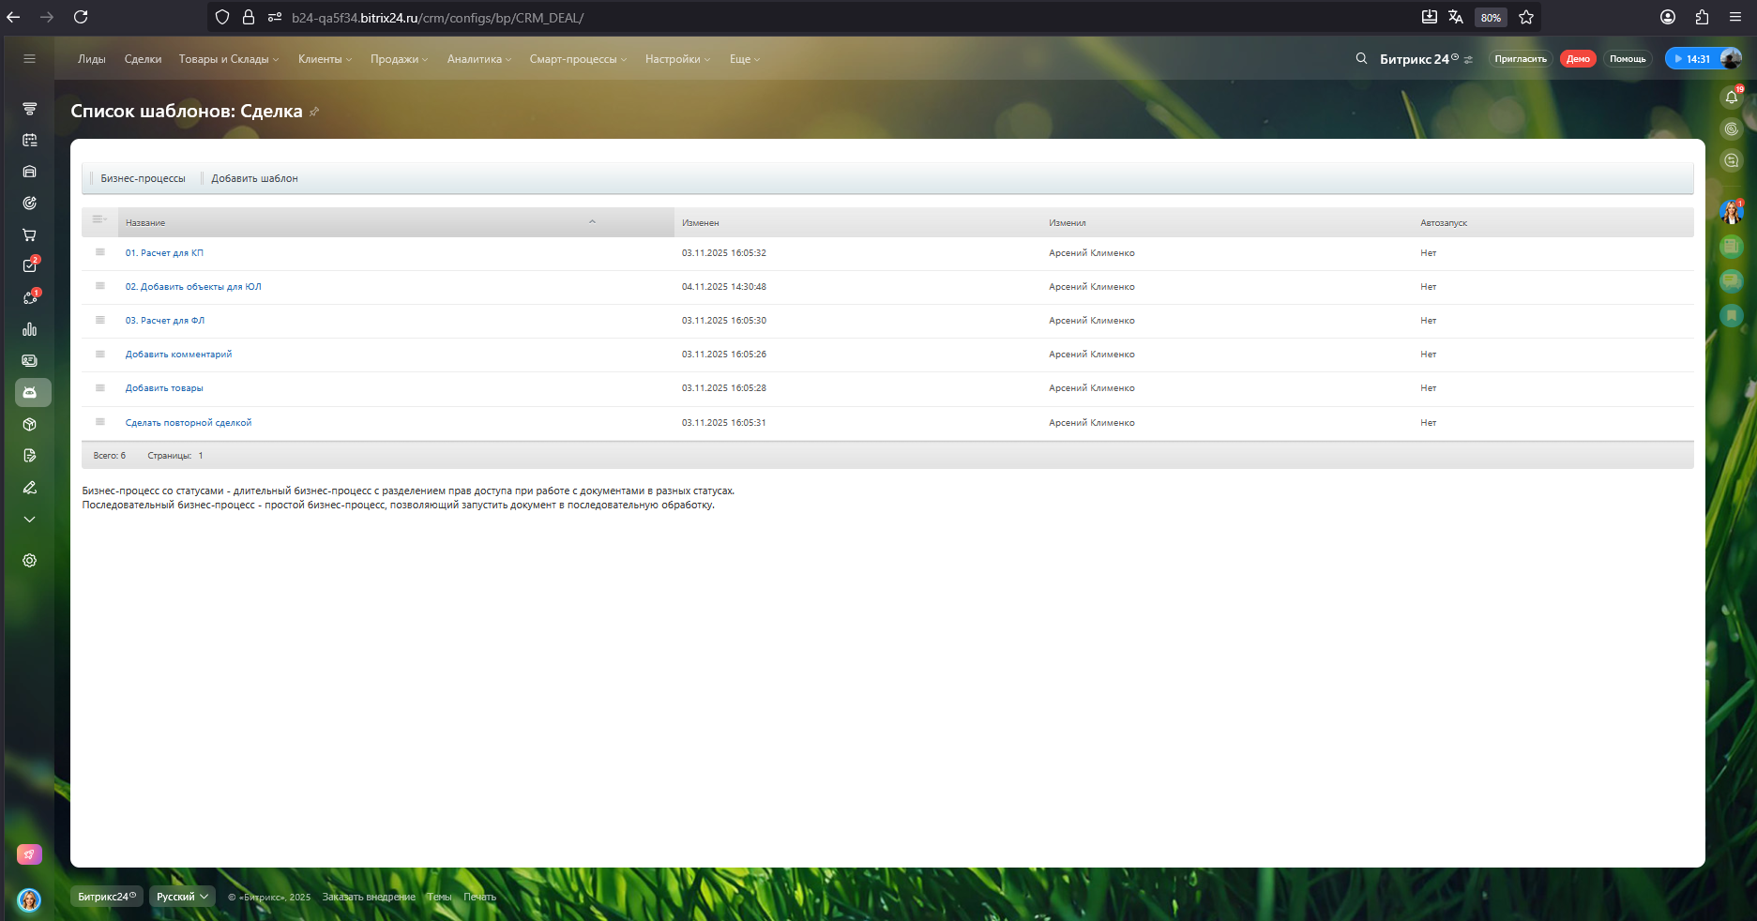The height and width of the screenshot is (921, 1757).
Task: Open the chat transfer icon in the right panel
Action: tap(1732, 160)
